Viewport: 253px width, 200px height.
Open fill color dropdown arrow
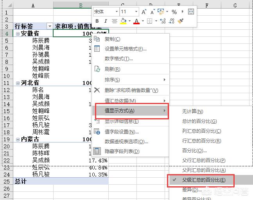(129, 21)
